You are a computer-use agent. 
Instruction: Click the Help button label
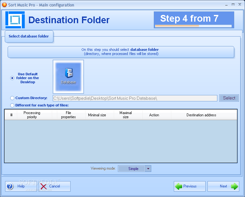21,186
